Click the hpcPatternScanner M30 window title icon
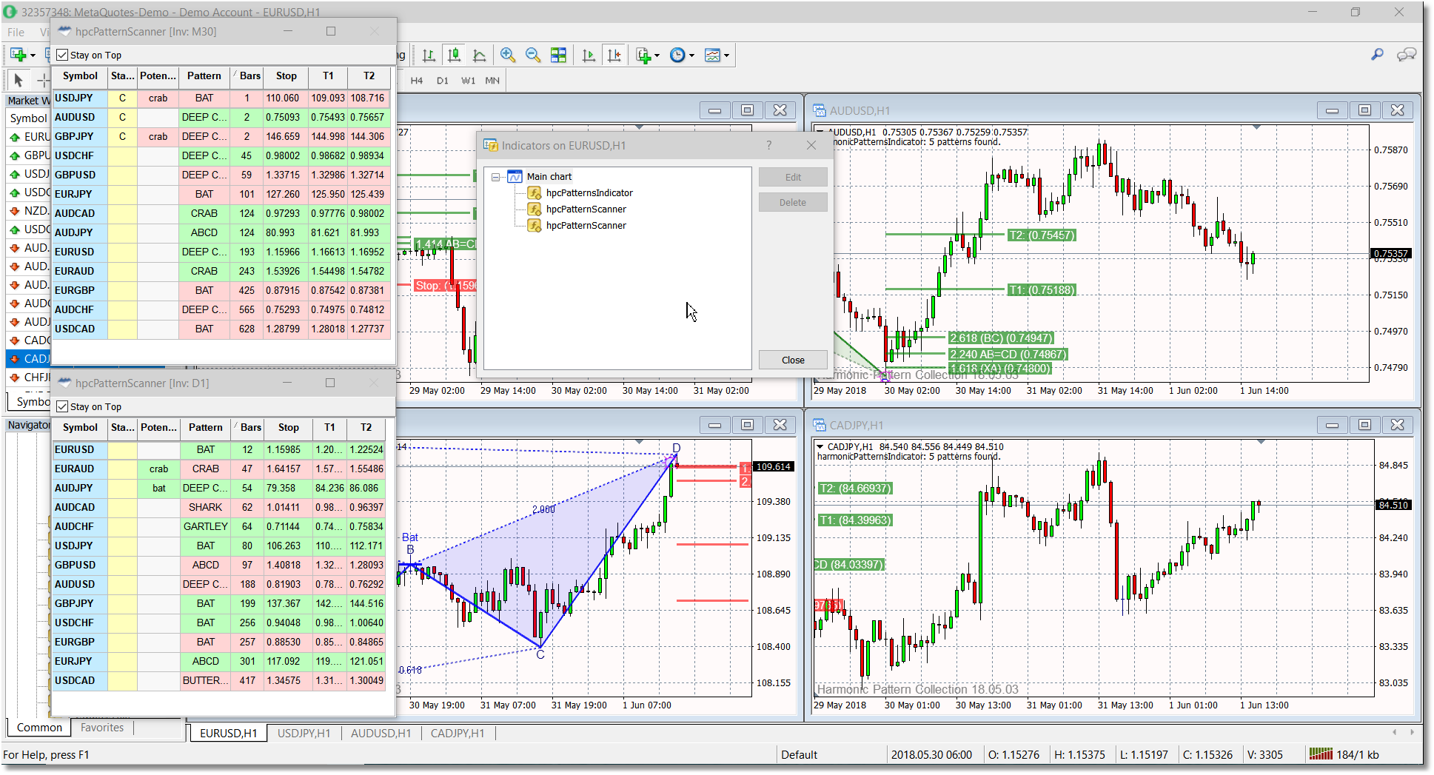This screenshot has height=775, width=1434. coord(64,31)
